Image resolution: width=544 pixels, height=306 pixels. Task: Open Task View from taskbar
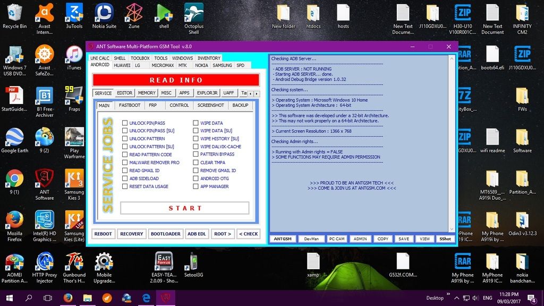(x=48, y=297)
